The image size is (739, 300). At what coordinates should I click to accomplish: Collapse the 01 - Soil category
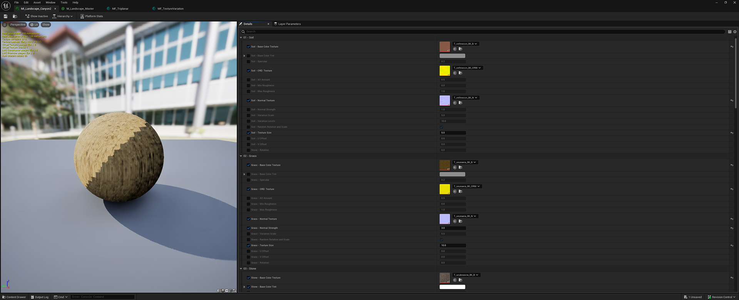241,38
